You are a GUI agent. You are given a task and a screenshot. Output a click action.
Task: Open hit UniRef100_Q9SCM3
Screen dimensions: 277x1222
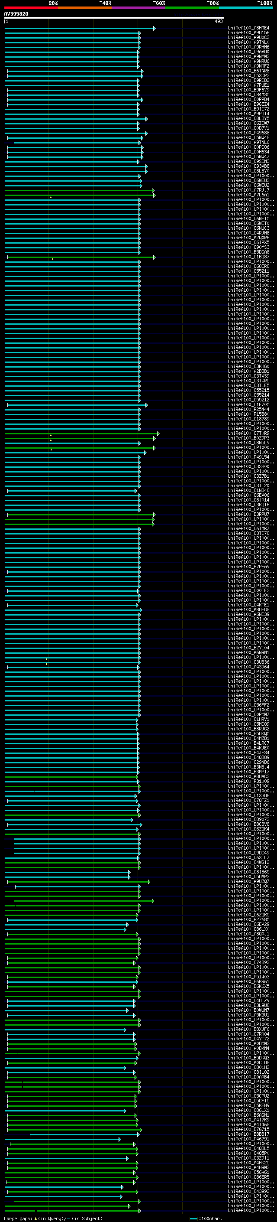coord(248,161)
